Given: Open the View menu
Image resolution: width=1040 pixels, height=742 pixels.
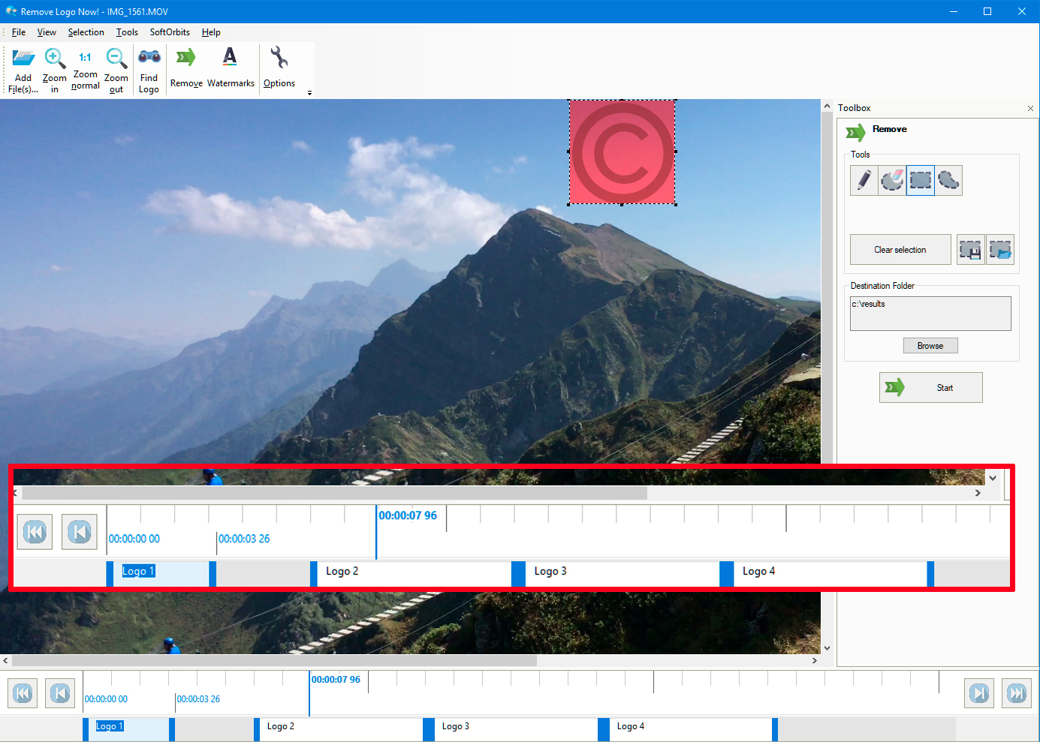Looking at the screenshot, I should 47,32.
